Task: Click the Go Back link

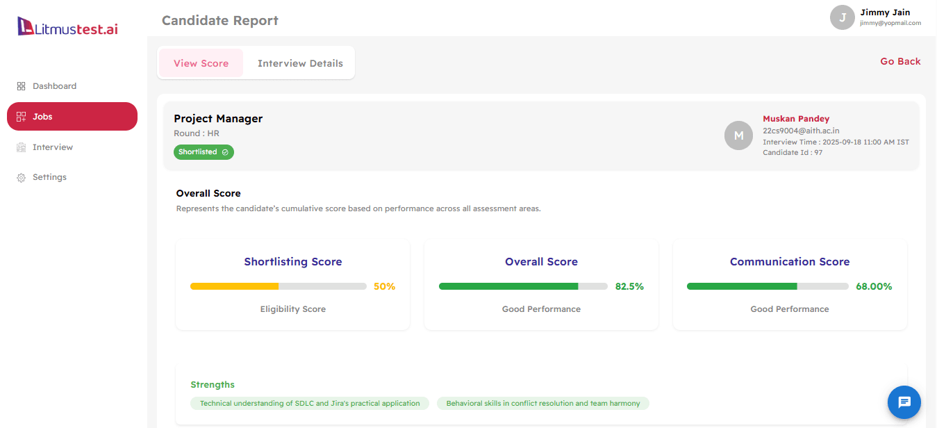Action: coord(899,61)
